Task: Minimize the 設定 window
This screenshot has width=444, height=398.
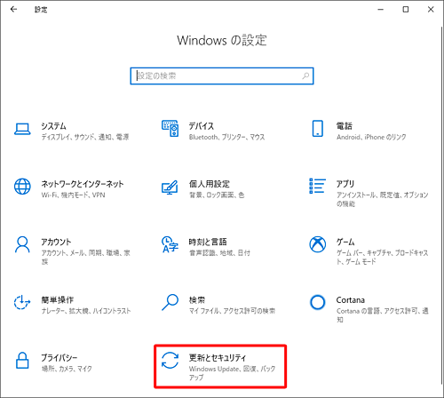Action: [x=381, y=10]
